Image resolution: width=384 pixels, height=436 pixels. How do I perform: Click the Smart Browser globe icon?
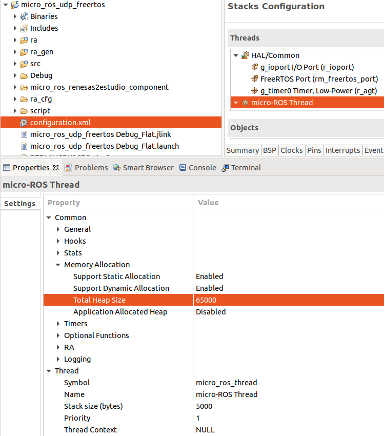[117, 168]
